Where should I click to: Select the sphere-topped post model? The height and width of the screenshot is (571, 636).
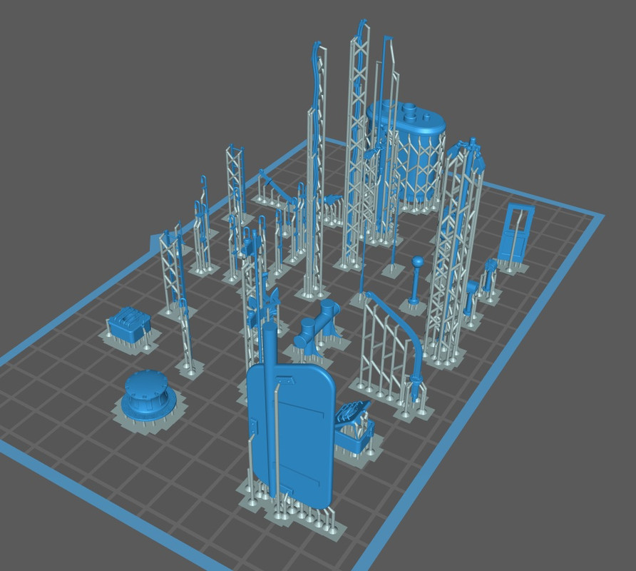[416, 281]
